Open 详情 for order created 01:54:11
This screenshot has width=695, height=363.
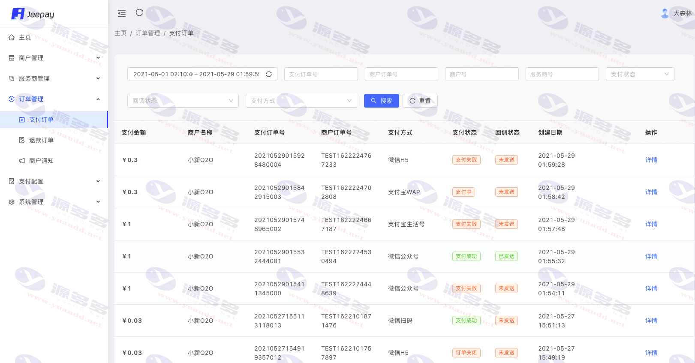pyautogui.click(x=651, y=288)
